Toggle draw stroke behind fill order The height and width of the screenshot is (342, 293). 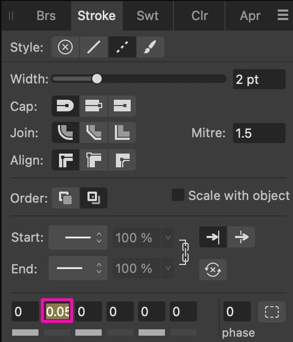click(x=65, y=198)
